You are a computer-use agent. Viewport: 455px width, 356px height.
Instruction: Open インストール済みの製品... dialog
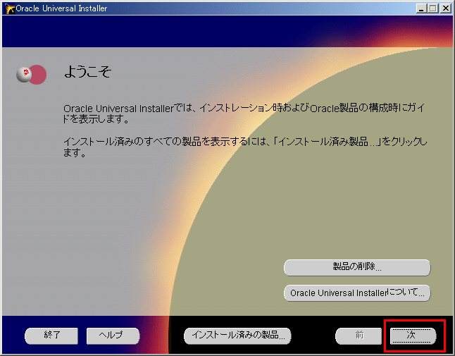tap(237, 336)
